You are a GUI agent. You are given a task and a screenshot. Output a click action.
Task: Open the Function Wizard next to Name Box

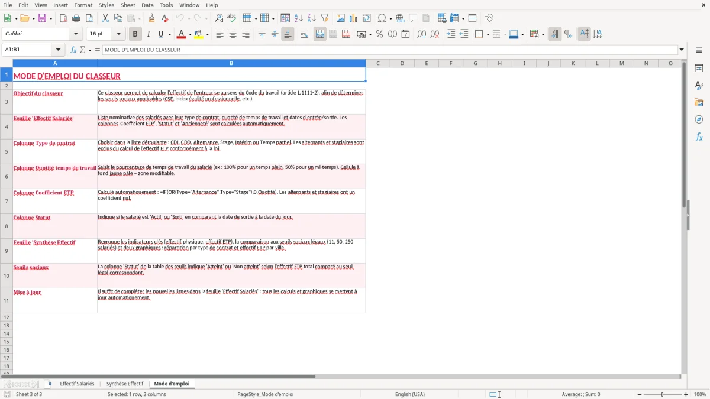(74, 50)
